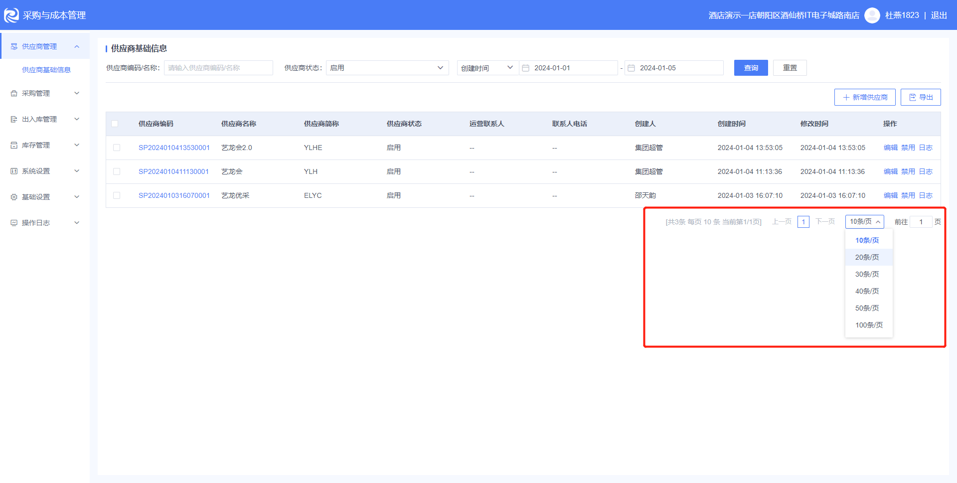Screen dimensions: 957x483
Task: Expand the 采购管理 menu chevron
Action: click(77, 93)
